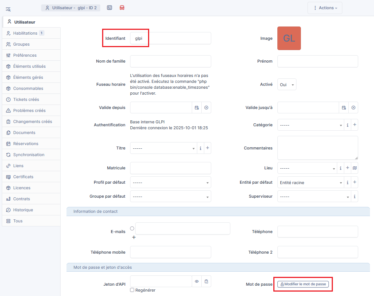The width and height of the screenshot is (374, 296).
Task: Click the GL user avatar image
Action: [x=289, y=38]
